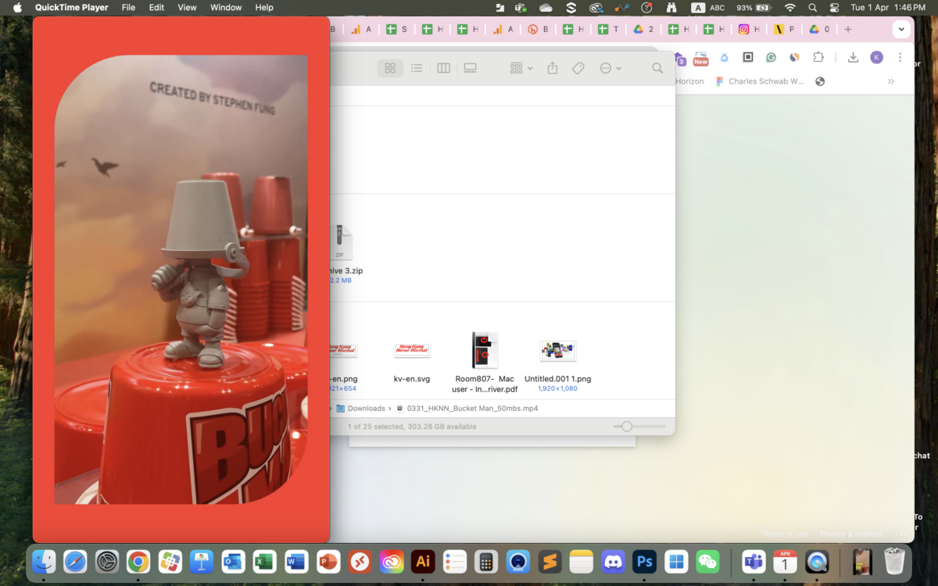Image resolution: width=938 pixels, height=586 pixels.
Task: Open Adobe Photoshop from the Dock
Action: [644, 561]
